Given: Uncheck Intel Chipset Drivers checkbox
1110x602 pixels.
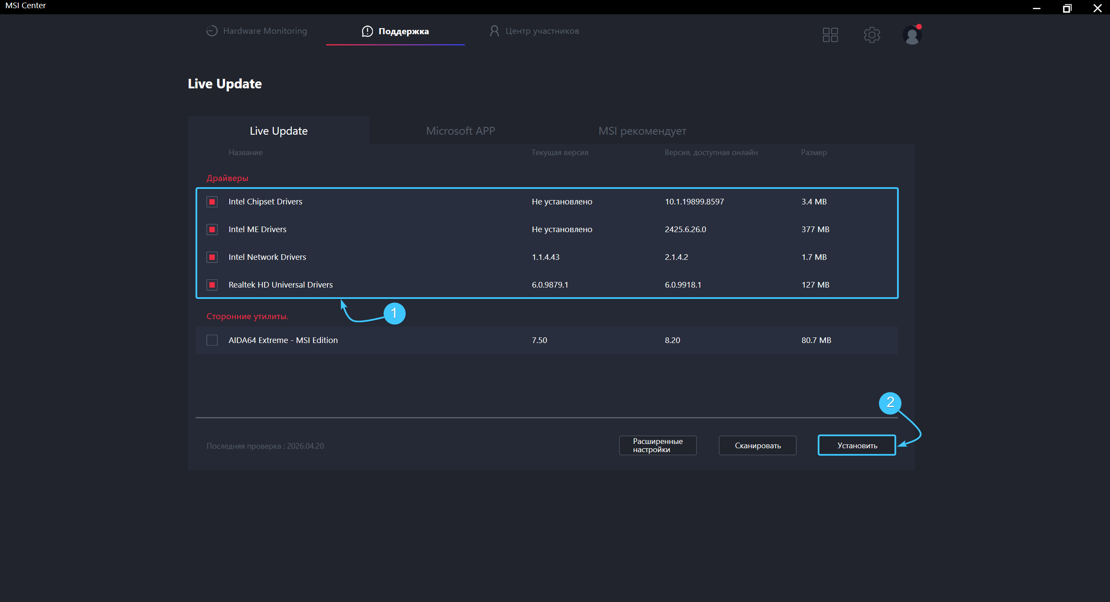Looking at the screenshot, I should [x=212, y=202].
